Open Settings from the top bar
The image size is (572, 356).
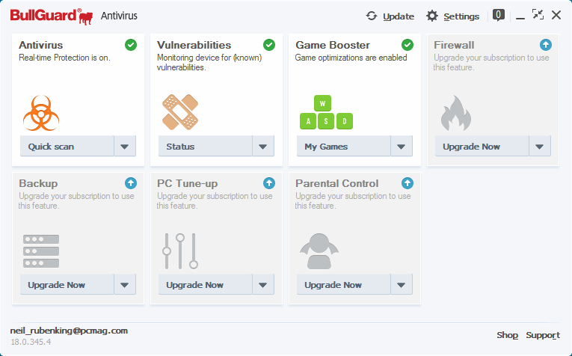pyautogui.click(x=453, y=16)
